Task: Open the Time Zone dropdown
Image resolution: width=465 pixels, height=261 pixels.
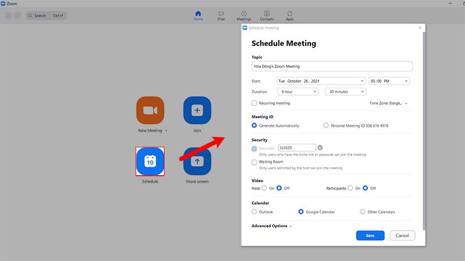Action: [388, 103]
